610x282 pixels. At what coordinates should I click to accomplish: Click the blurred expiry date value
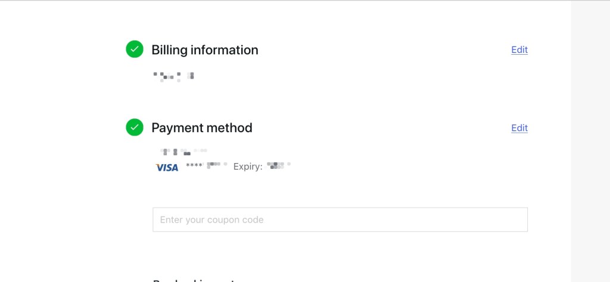point(278,165)
